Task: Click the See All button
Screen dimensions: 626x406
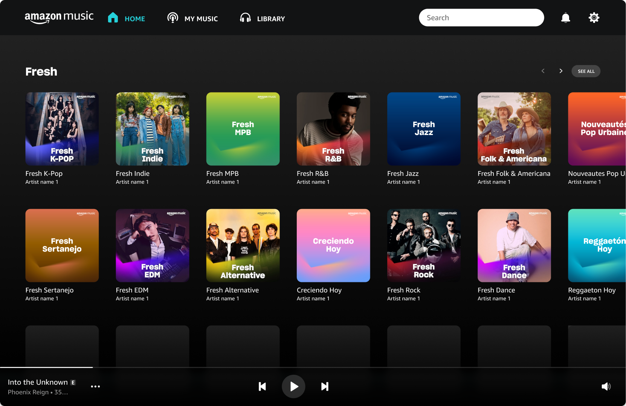Action: 586,71
